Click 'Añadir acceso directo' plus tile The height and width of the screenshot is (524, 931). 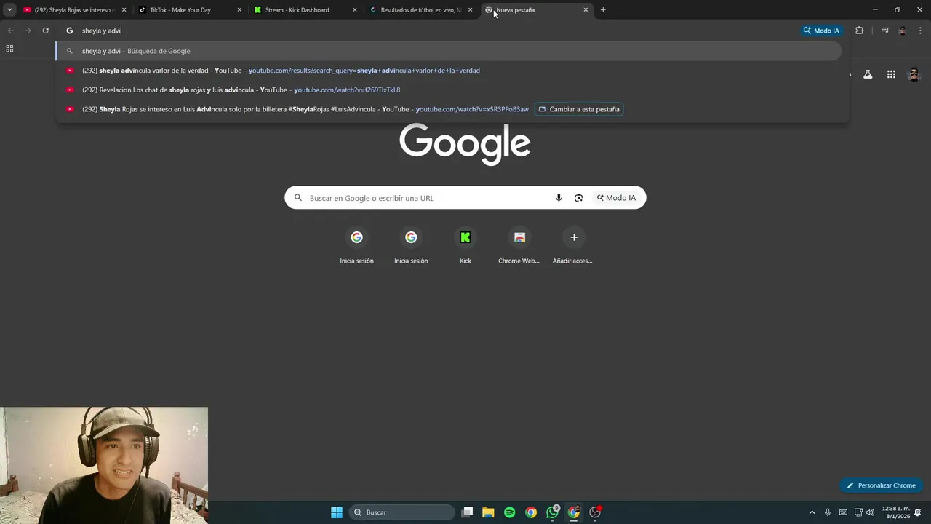click(x=573, y=245)
